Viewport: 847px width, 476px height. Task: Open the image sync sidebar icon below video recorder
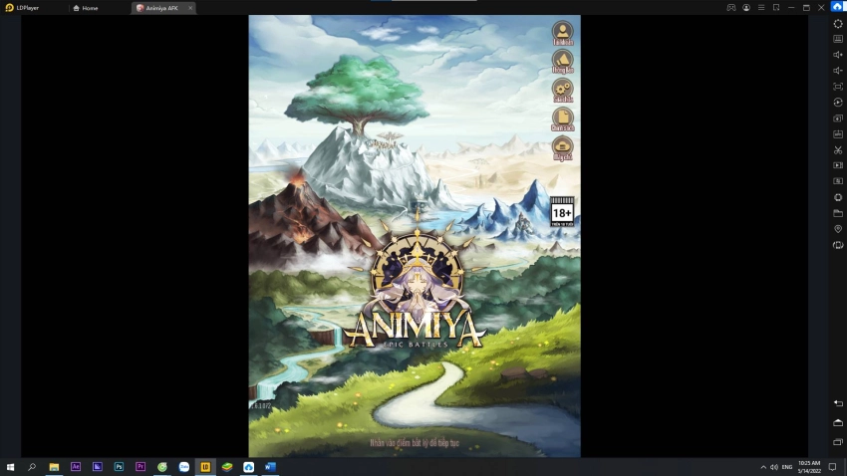(x=838, y=181)
